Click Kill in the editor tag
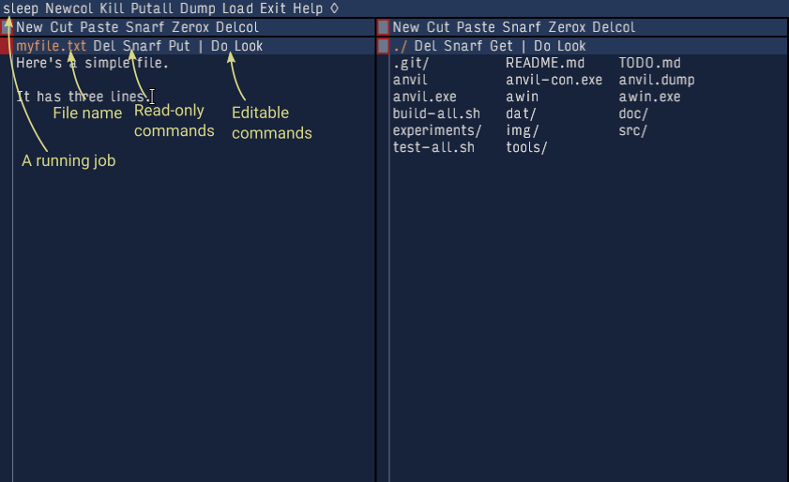 coord(112,8)
